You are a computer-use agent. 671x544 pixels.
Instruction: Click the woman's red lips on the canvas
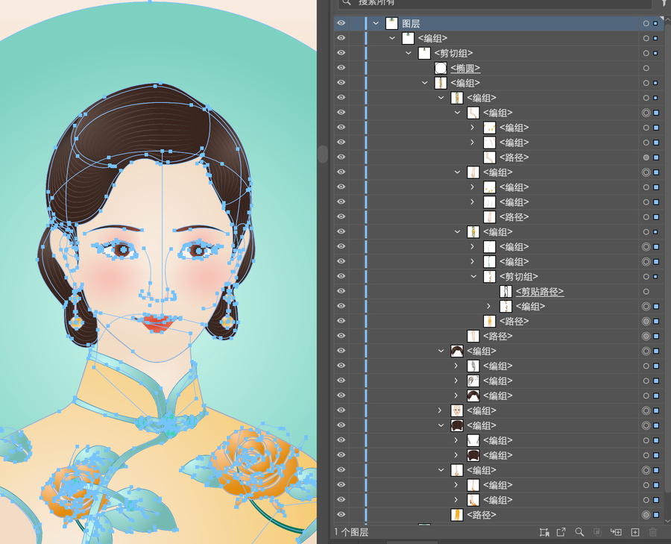pyautogui.click(x=157, y=322)
